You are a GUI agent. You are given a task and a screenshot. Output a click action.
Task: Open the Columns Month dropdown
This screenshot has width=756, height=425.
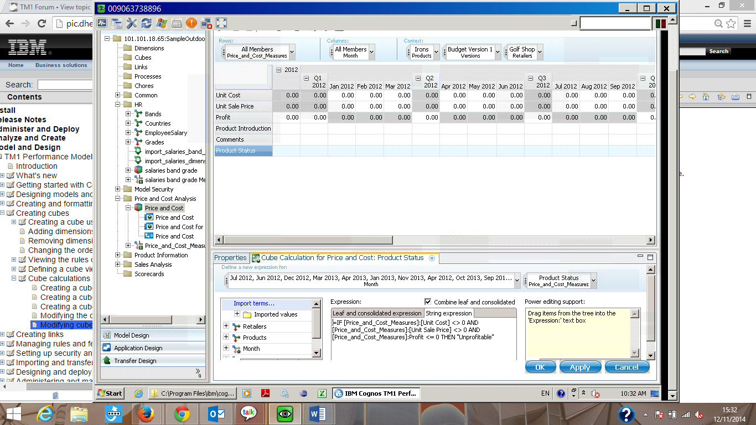pyautogui.click(x=371, y=53)
